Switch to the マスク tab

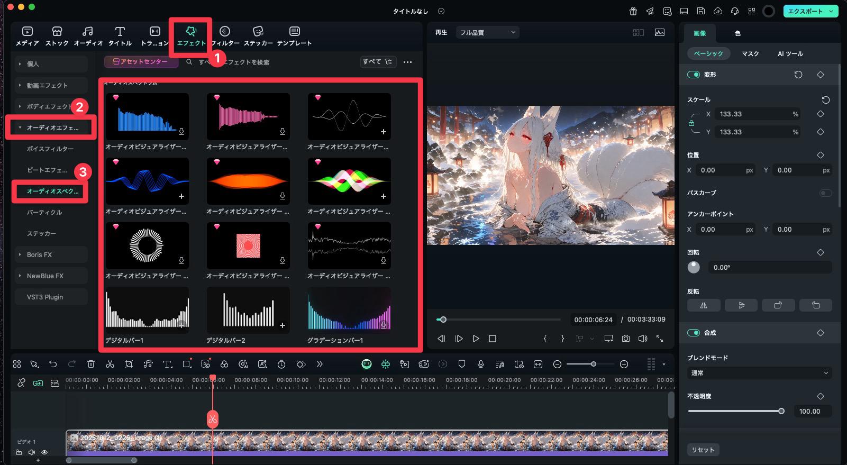coord(750,54)
